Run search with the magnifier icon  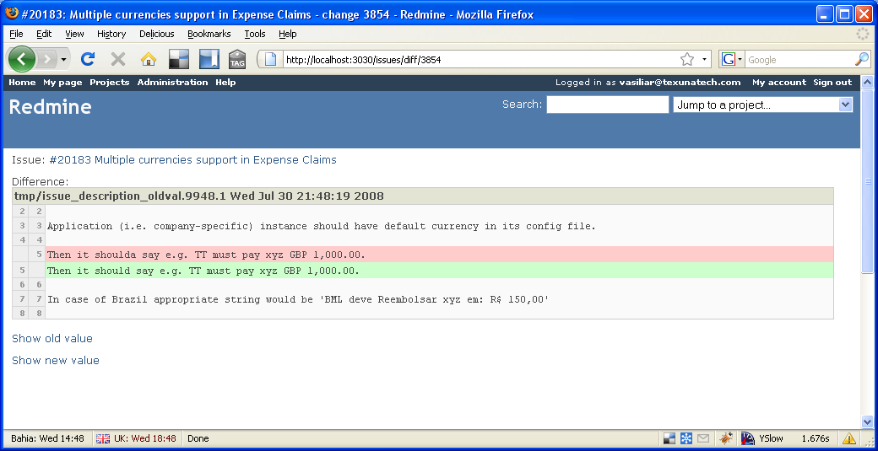[862, 59]
